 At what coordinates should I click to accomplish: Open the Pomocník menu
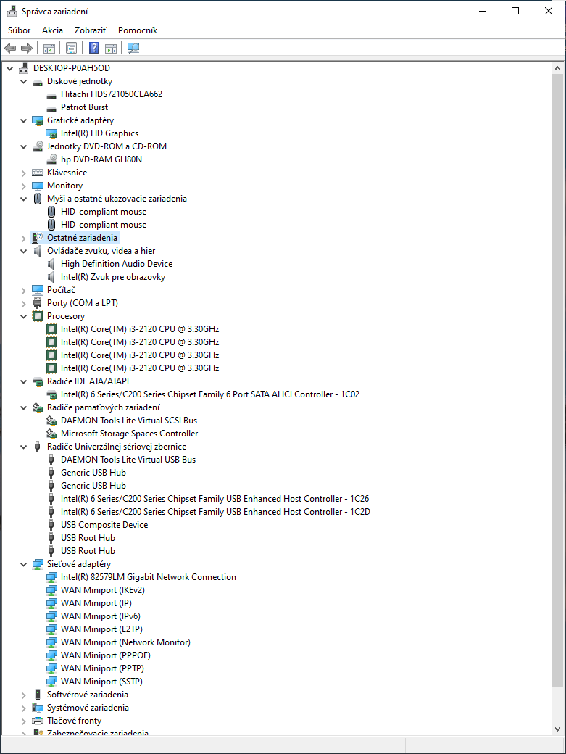coord(138,30)
